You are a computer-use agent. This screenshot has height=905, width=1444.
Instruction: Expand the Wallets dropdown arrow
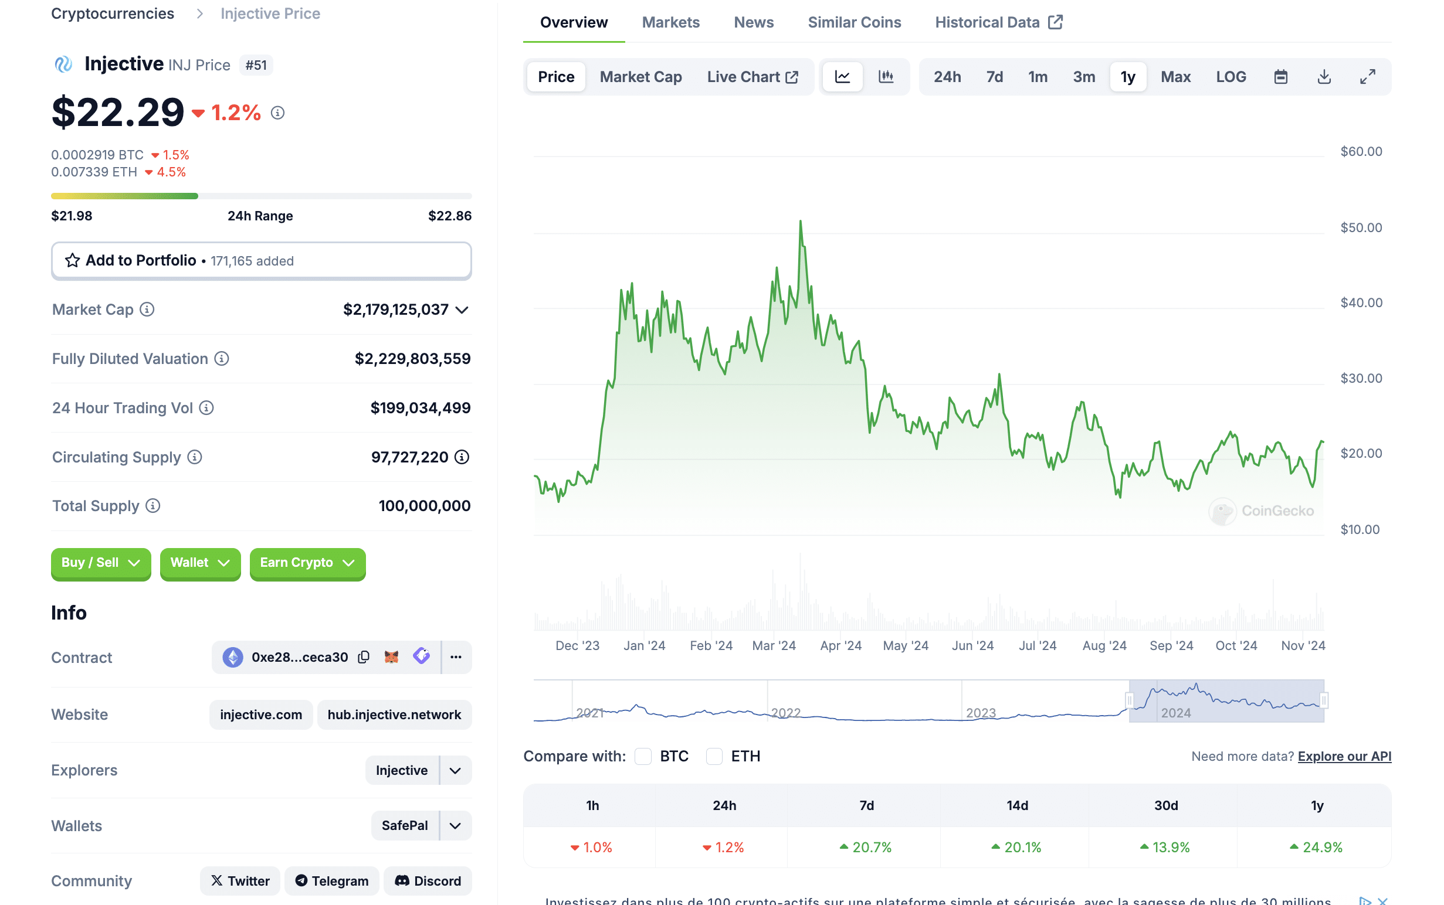[x=455, y=825]
